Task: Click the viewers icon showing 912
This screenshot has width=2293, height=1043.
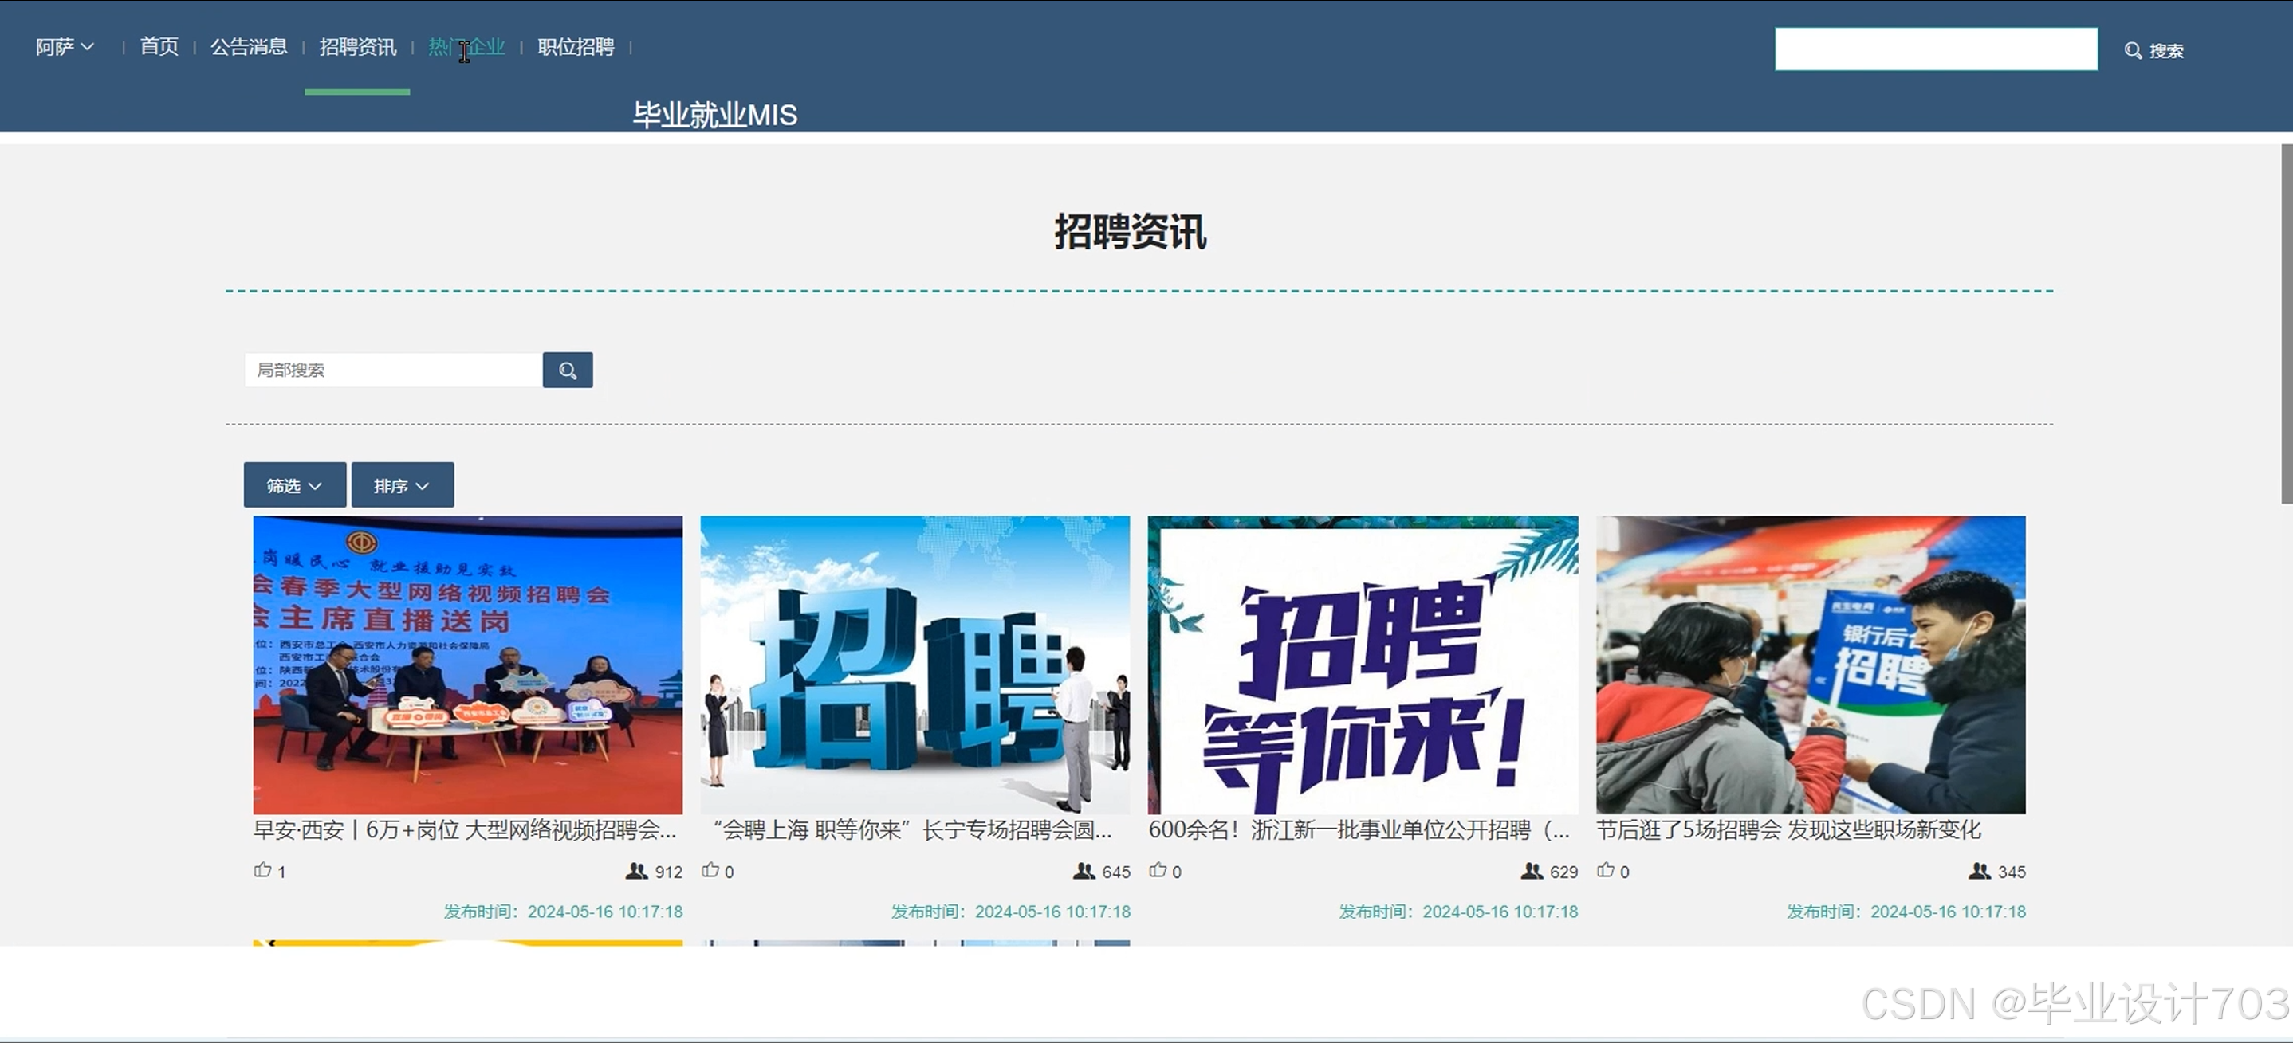Action: (x=636, y=871)
